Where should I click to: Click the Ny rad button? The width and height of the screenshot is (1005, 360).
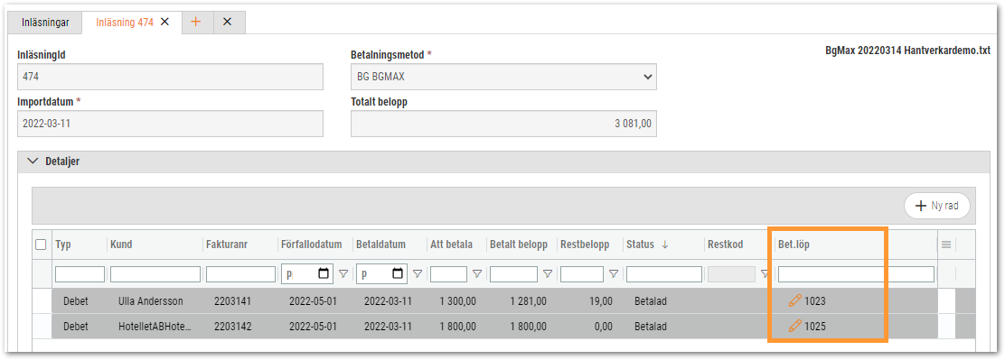pos(937,206)
